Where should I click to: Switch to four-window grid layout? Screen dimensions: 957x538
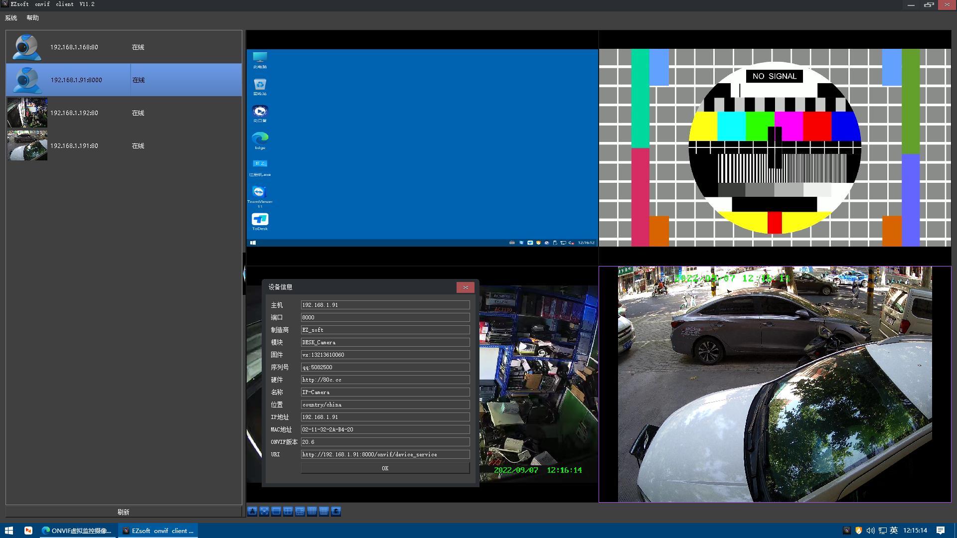tap(288, 511)
